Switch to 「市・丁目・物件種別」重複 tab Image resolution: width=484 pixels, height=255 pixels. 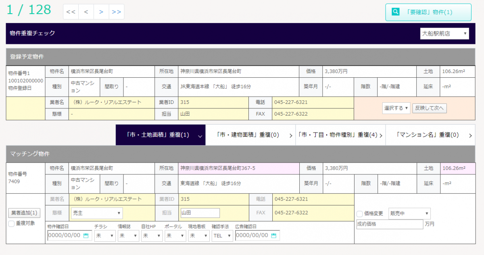click(340, 135)
